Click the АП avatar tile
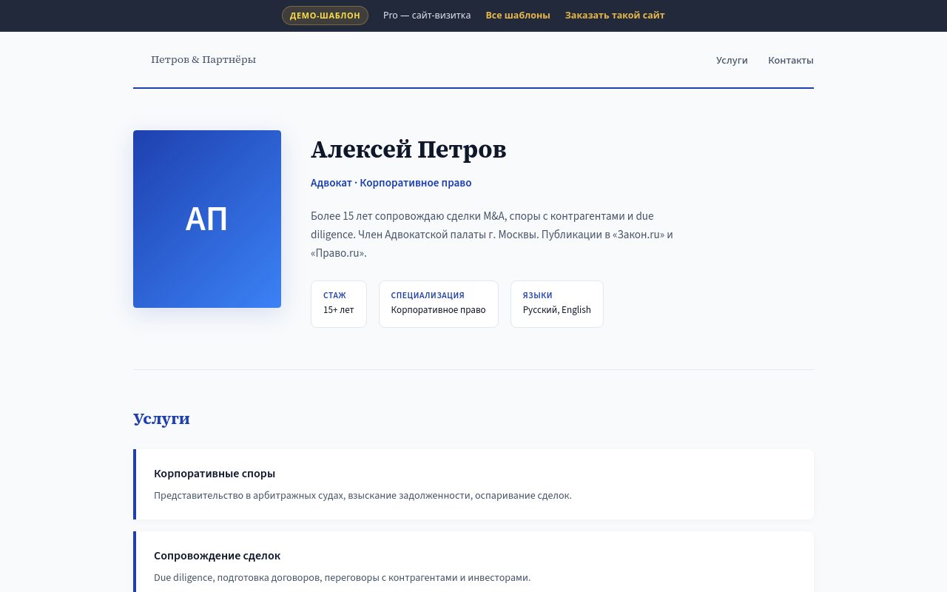The image size is (947, 592). [x=207, y=219]
